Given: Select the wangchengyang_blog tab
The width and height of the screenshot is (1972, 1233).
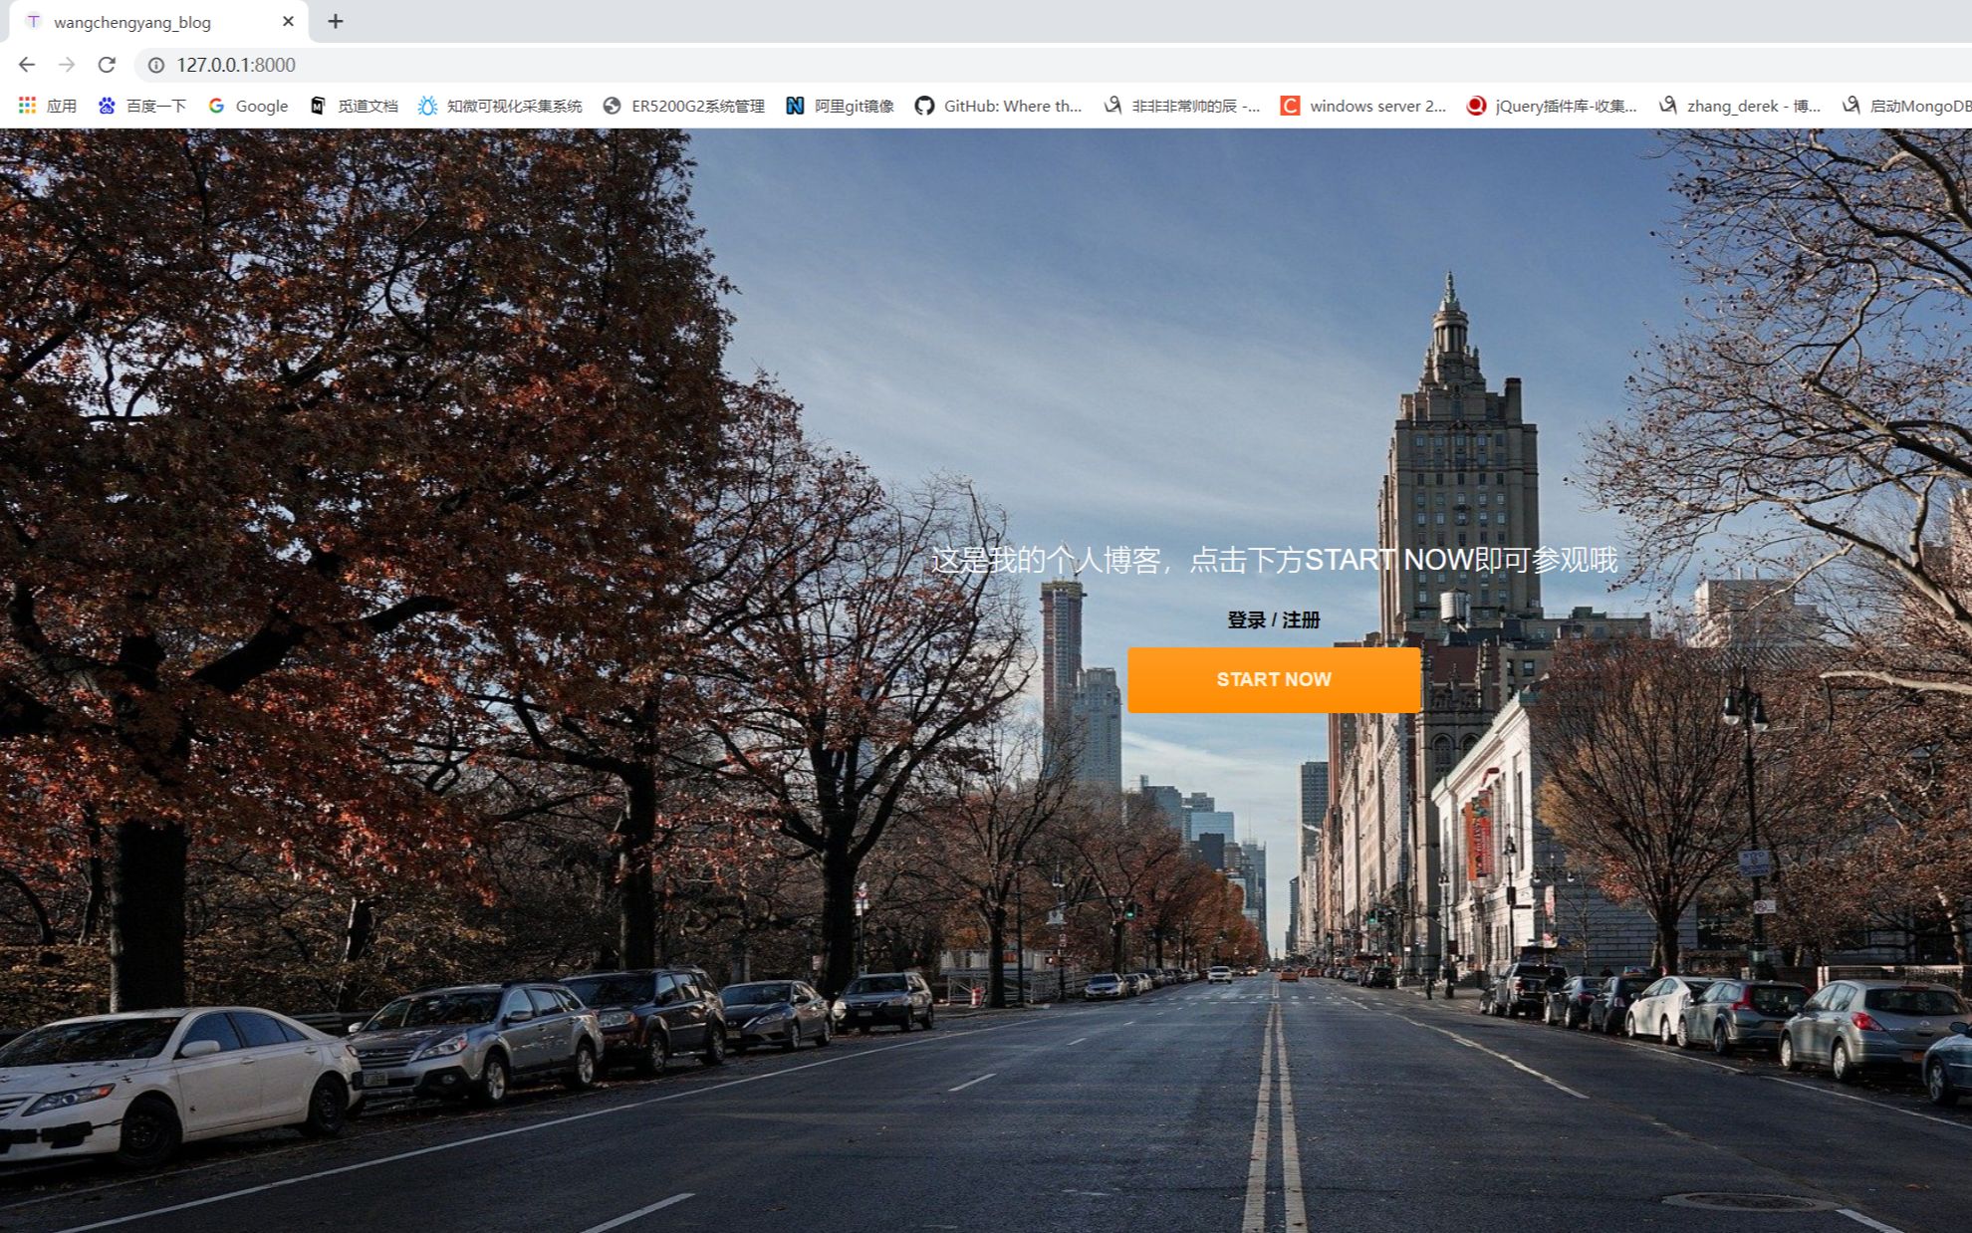Looking at the screenshot, I should pyautogui.click(x=132, y=22).
